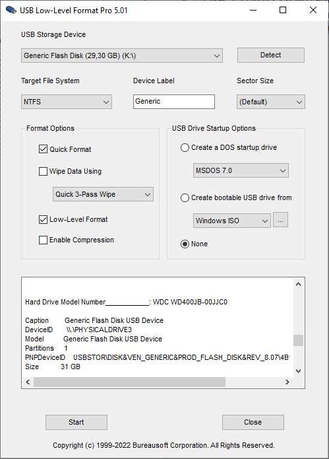Select the None startup option
The image size is (329, 459).
tap(185, 244)
